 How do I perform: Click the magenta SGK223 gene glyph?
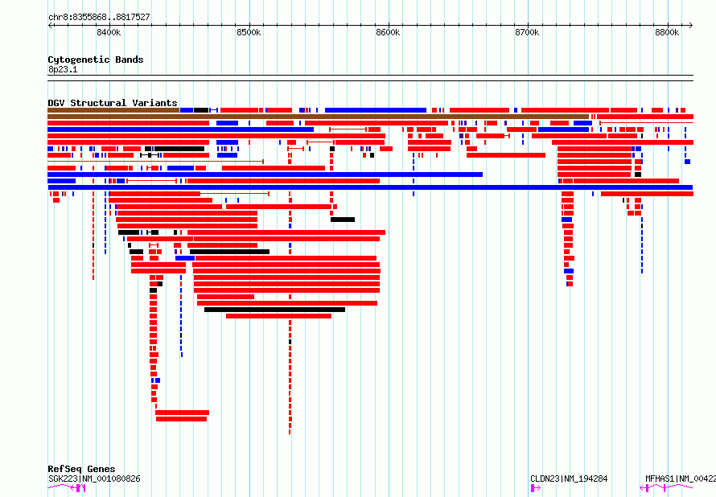[67, 488]
